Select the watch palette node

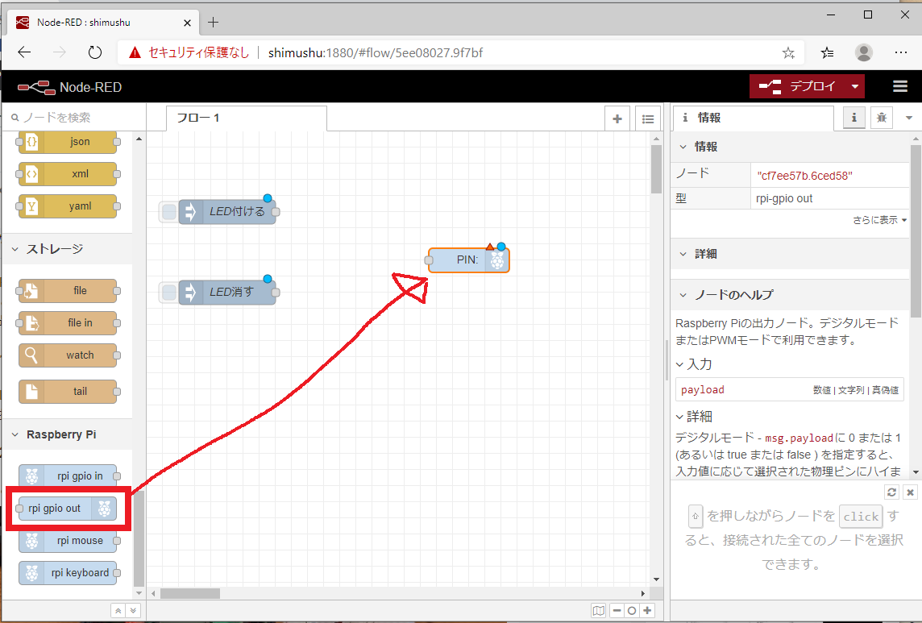coord(68,355)
